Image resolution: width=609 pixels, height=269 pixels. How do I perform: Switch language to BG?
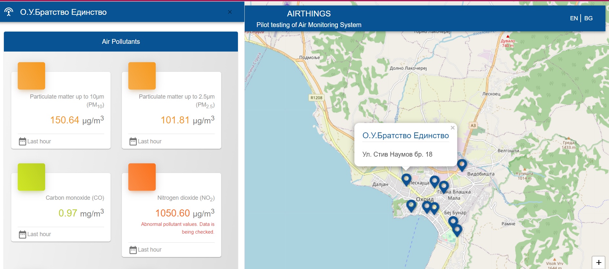click(588, 18)
